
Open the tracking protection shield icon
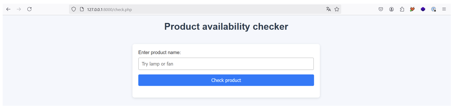pyautogui.click(x=74, y=9)
